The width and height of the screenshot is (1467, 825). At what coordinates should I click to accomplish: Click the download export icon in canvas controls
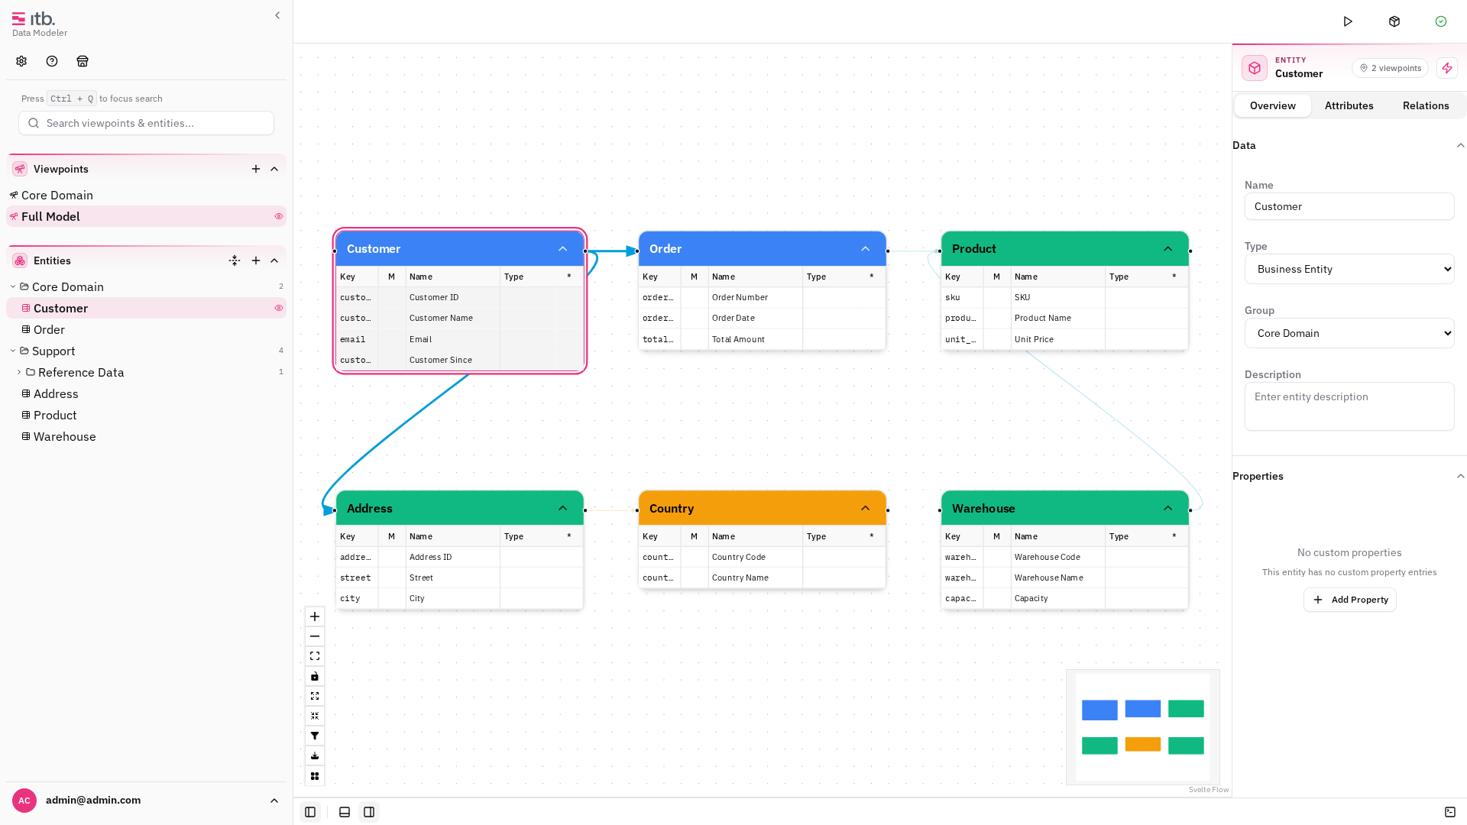(x=315, y=755)
